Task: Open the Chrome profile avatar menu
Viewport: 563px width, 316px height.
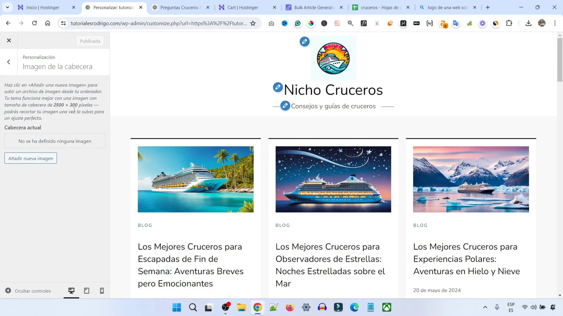Action: click(x=542, y=23)
